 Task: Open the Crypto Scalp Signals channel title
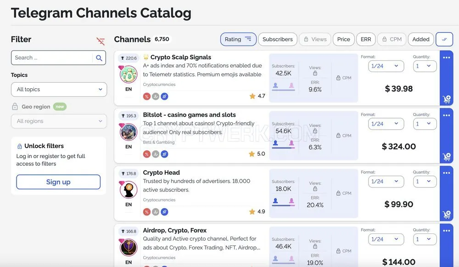tap(180, 57)
